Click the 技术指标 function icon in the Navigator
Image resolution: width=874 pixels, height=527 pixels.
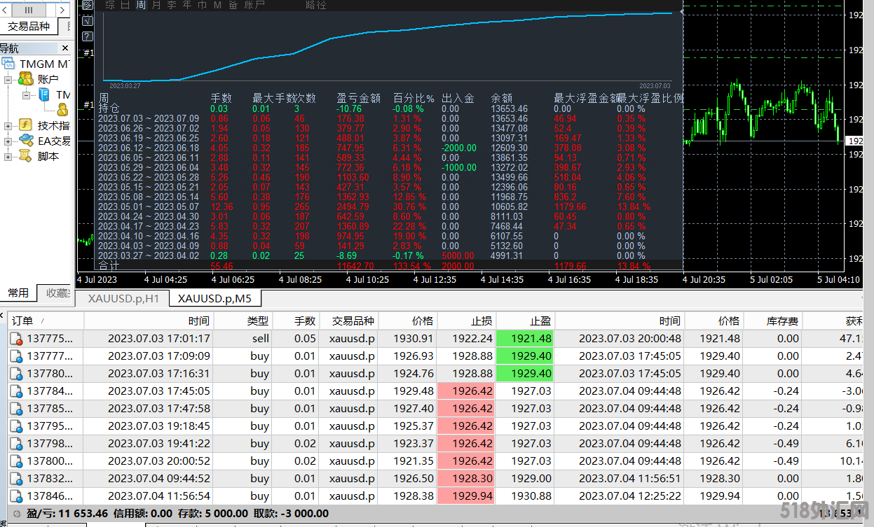point(25,125)
